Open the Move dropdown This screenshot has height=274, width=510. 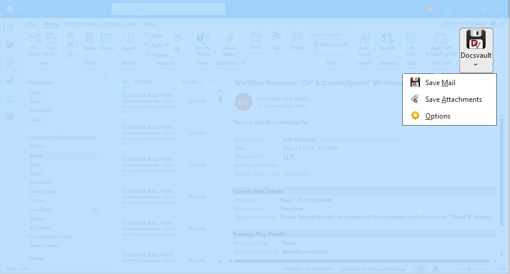[x=256, y=43]
